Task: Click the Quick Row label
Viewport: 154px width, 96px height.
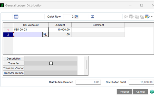Action: (54, 17)
